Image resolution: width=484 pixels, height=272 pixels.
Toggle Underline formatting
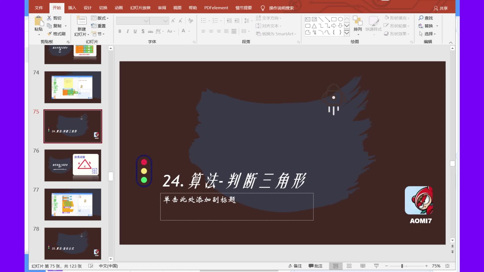pyautogui.click(x=135, y=31)
